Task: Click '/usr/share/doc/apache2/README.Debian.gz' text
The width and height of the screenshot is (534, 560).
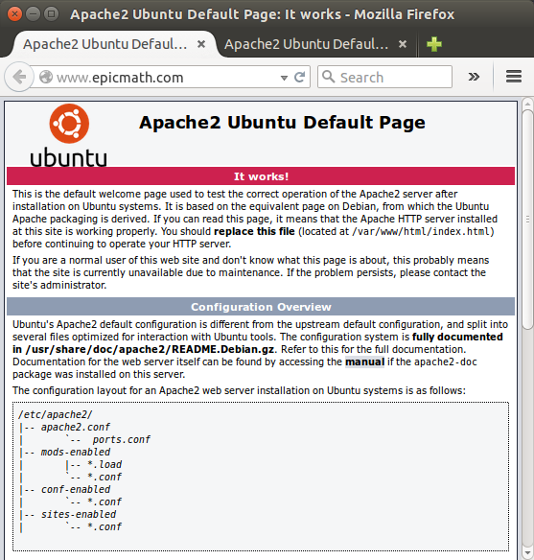Action: click(150, 349)
